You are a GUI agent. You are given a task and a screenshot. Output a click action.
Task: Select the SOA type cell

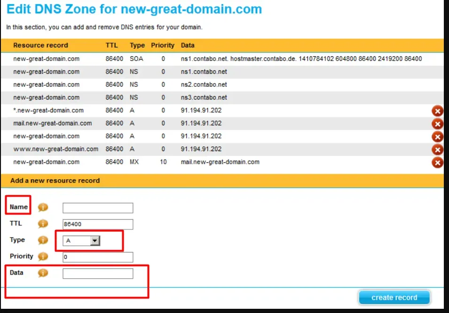pyautogui.click(x=136, y=59)
